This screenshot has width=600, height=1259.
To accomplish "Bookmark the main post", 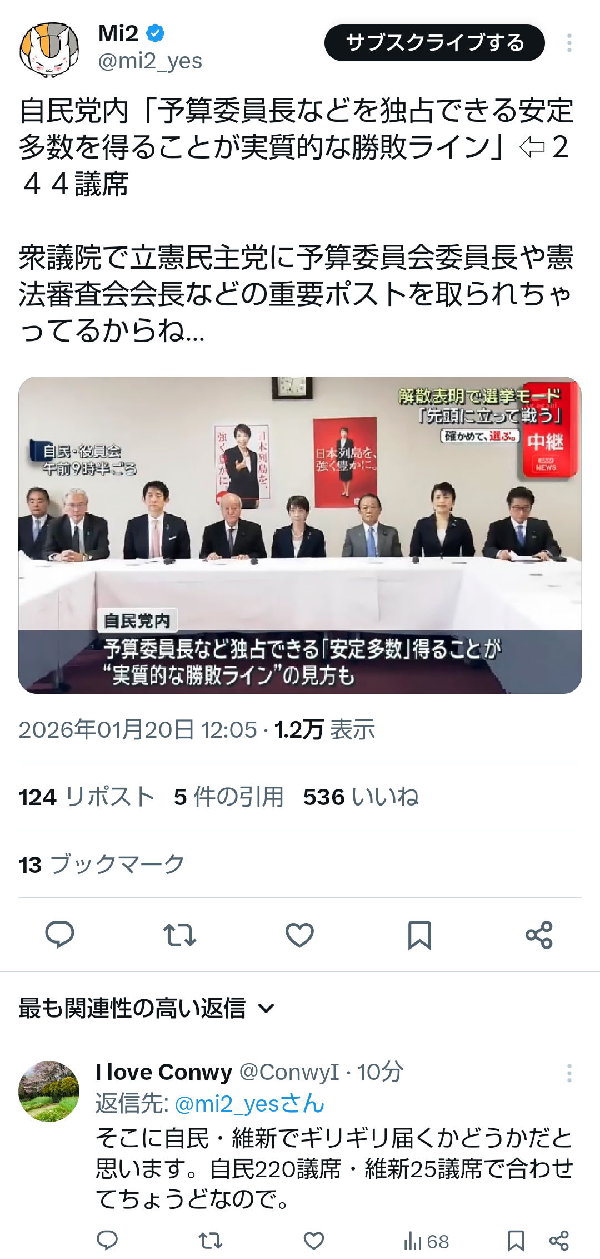I will tap(419, 935).
